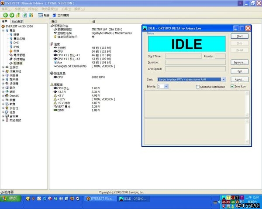
Task: Expand the Operating System (作業系統) tree node
Action: pos(3,71)
